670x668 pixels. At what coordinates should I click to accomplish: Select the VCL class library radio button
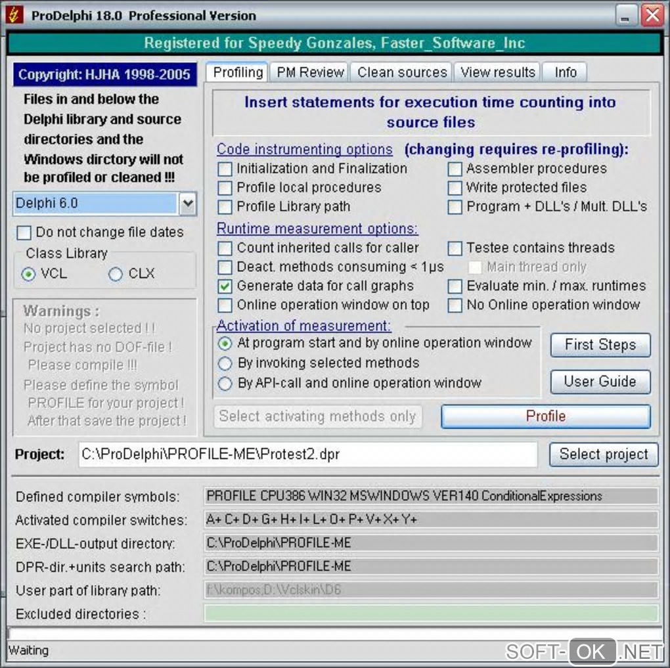(29, 274)
